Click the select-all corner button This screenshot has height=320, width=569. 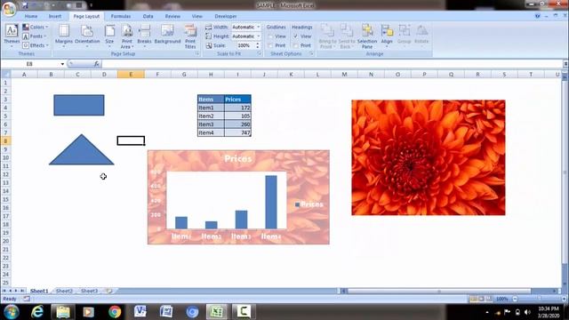tap(6, 75)
